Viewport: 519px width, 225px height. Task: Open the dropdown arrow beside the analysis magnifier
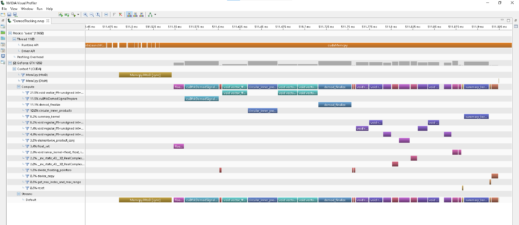(x=78, y=15)
